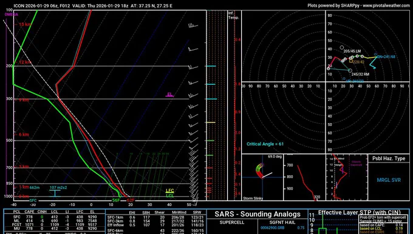This screenshot has width=413, height=234.
Task: Click the 'Effective Layer STP (with CIN)' title
Action: coord(360,212)
